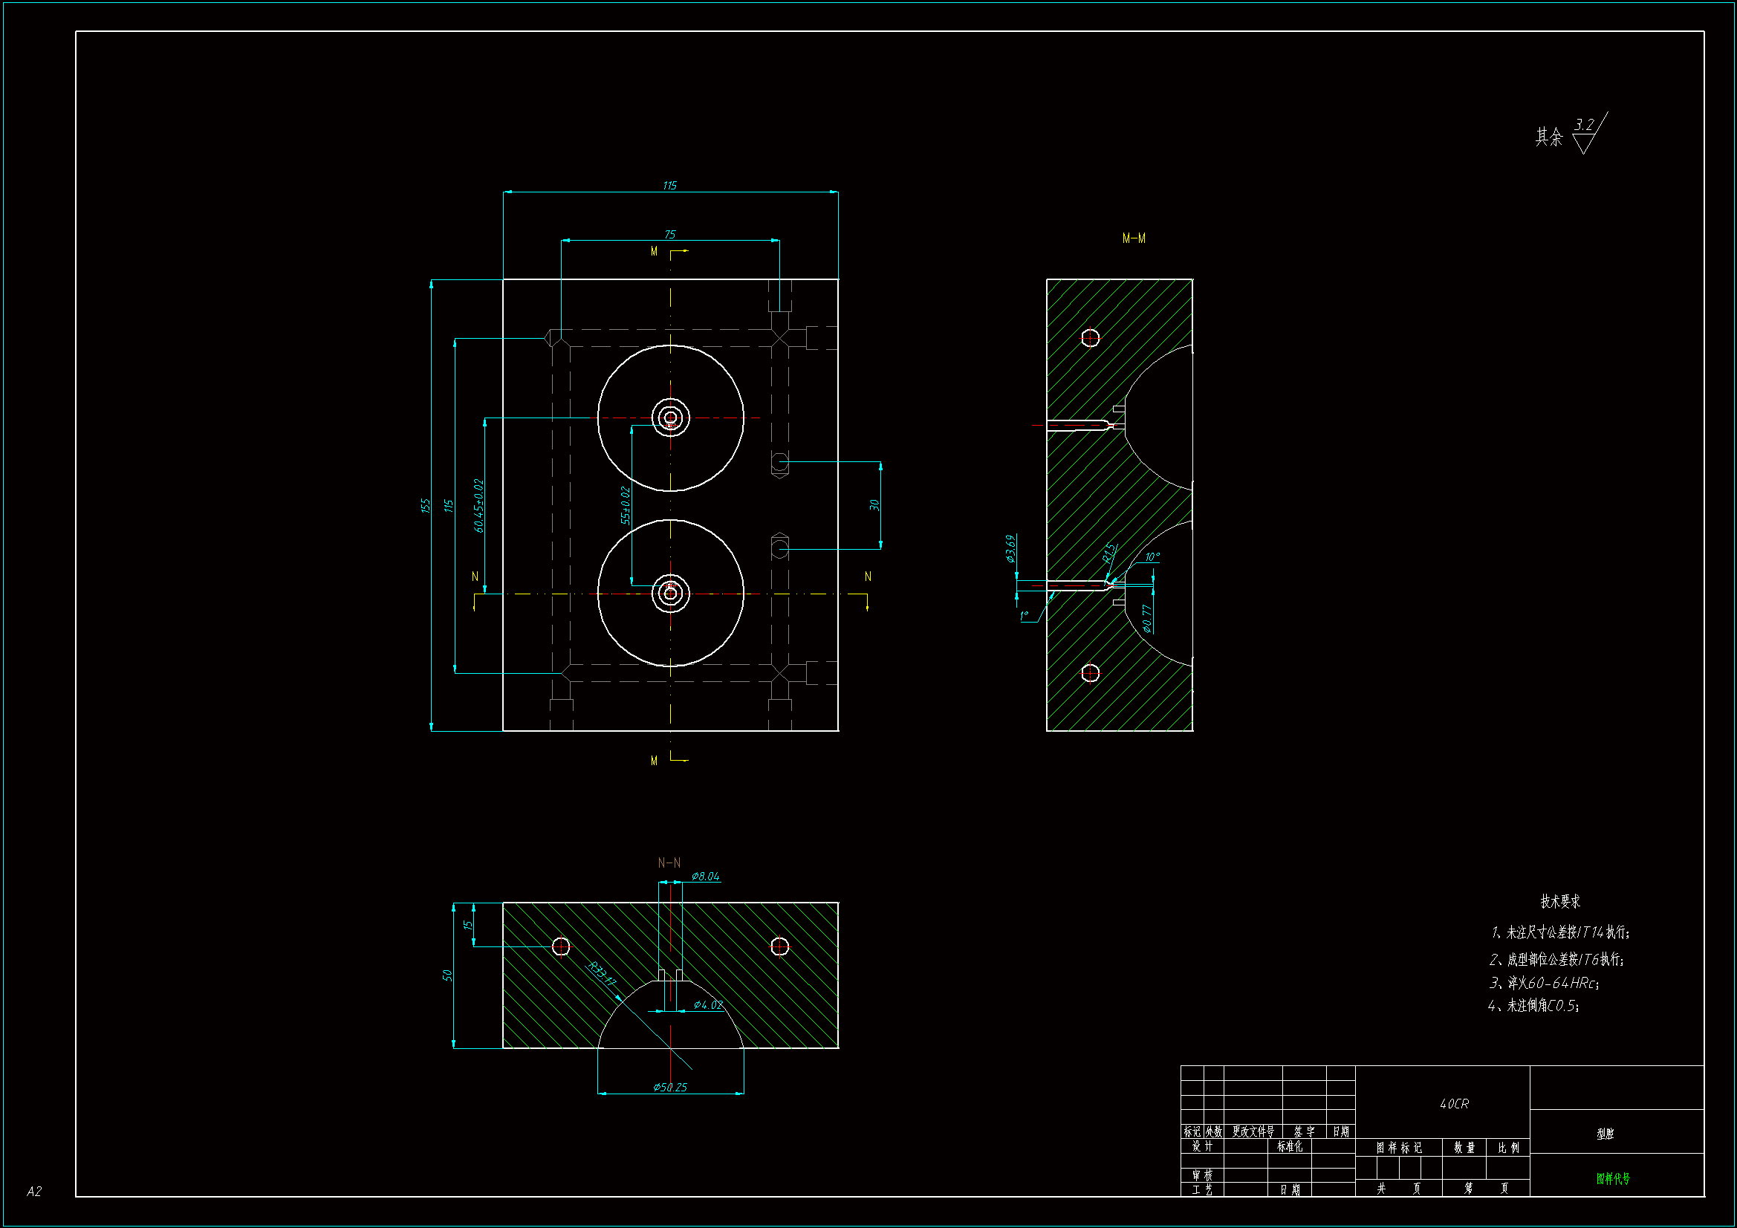Viewport: 1737px width, 1228px height.
Task: Click the 60.45±0.02 dimension text
Action: coord(478,505)
